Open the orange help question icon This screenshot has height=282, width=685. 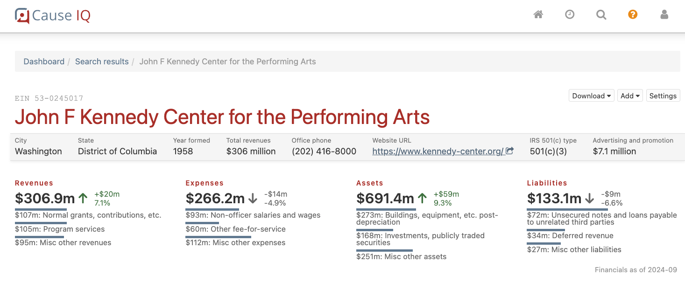coord(633,14)
